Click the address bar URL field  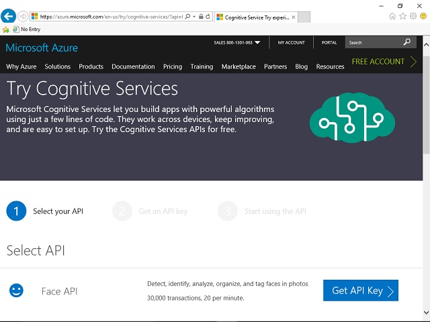coord(111,17)
